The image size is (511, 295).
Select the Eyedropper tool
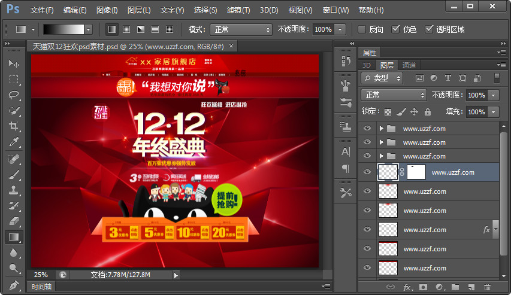coord(14,142)
